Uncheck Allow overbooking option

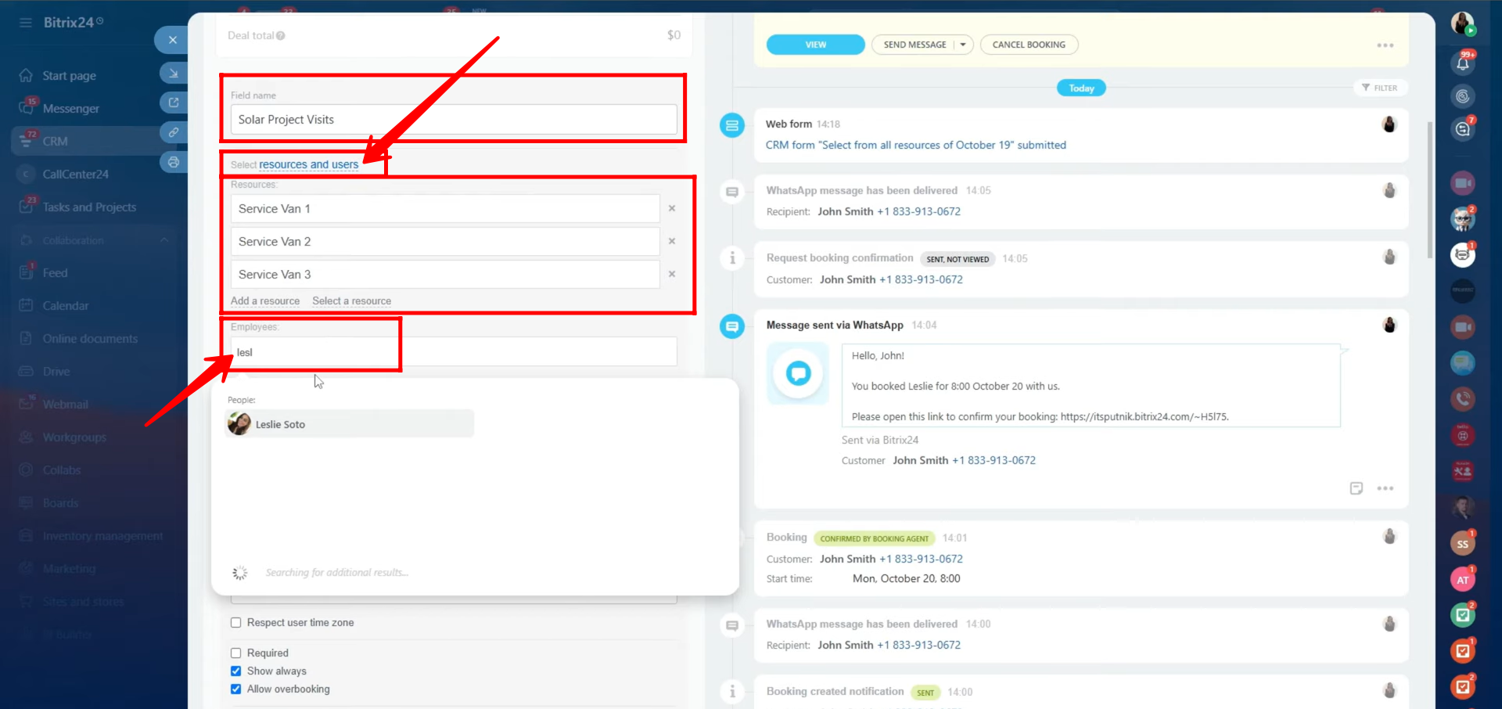pyautogui.click(x=236, y=689)
